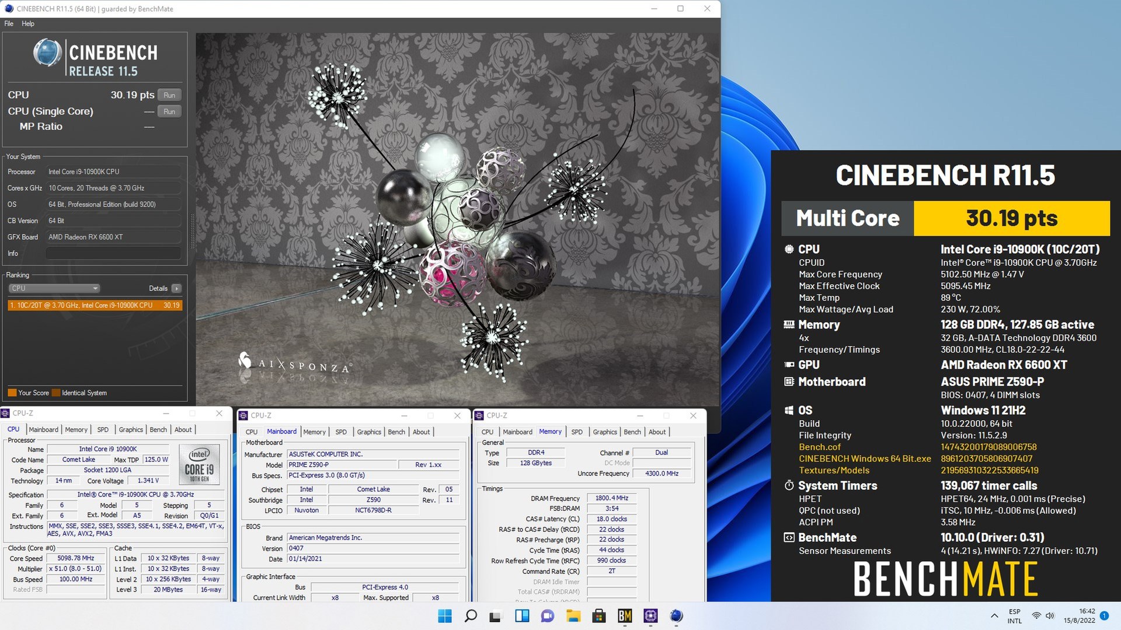Viewport: 1121px width, 630px height.
Task: Click the Core Voltage value 1.341 V
Action: (148, 481)
